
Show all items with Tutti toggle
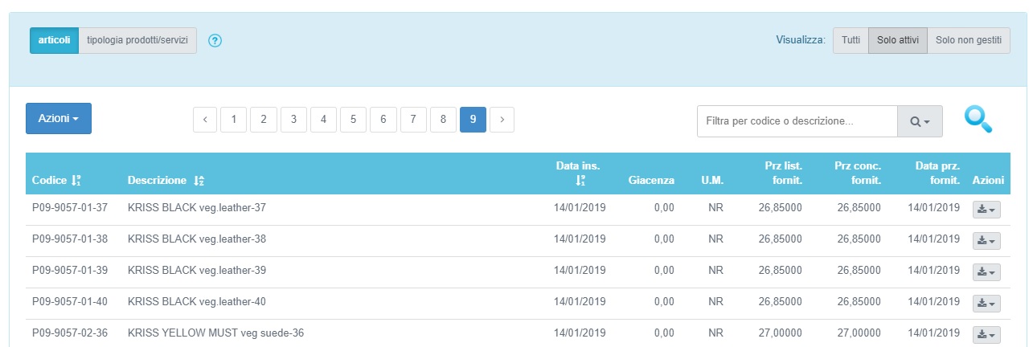click(851, 40)
